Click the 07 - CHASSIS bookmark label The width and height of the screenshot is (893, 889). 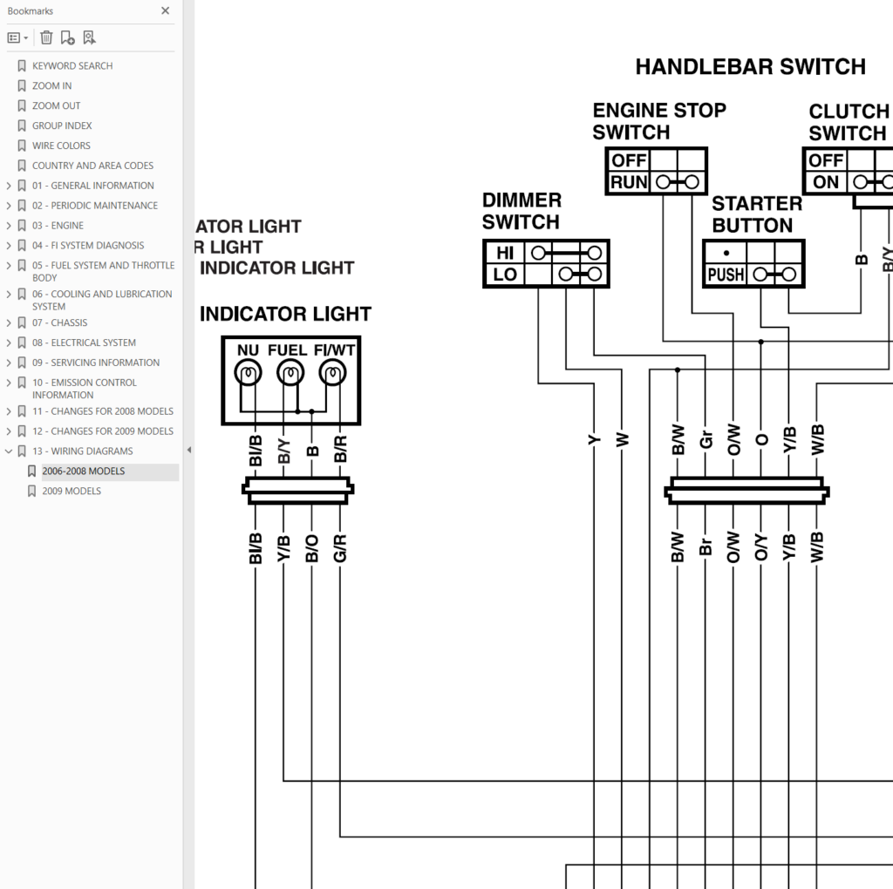click(x=60, y=322)
